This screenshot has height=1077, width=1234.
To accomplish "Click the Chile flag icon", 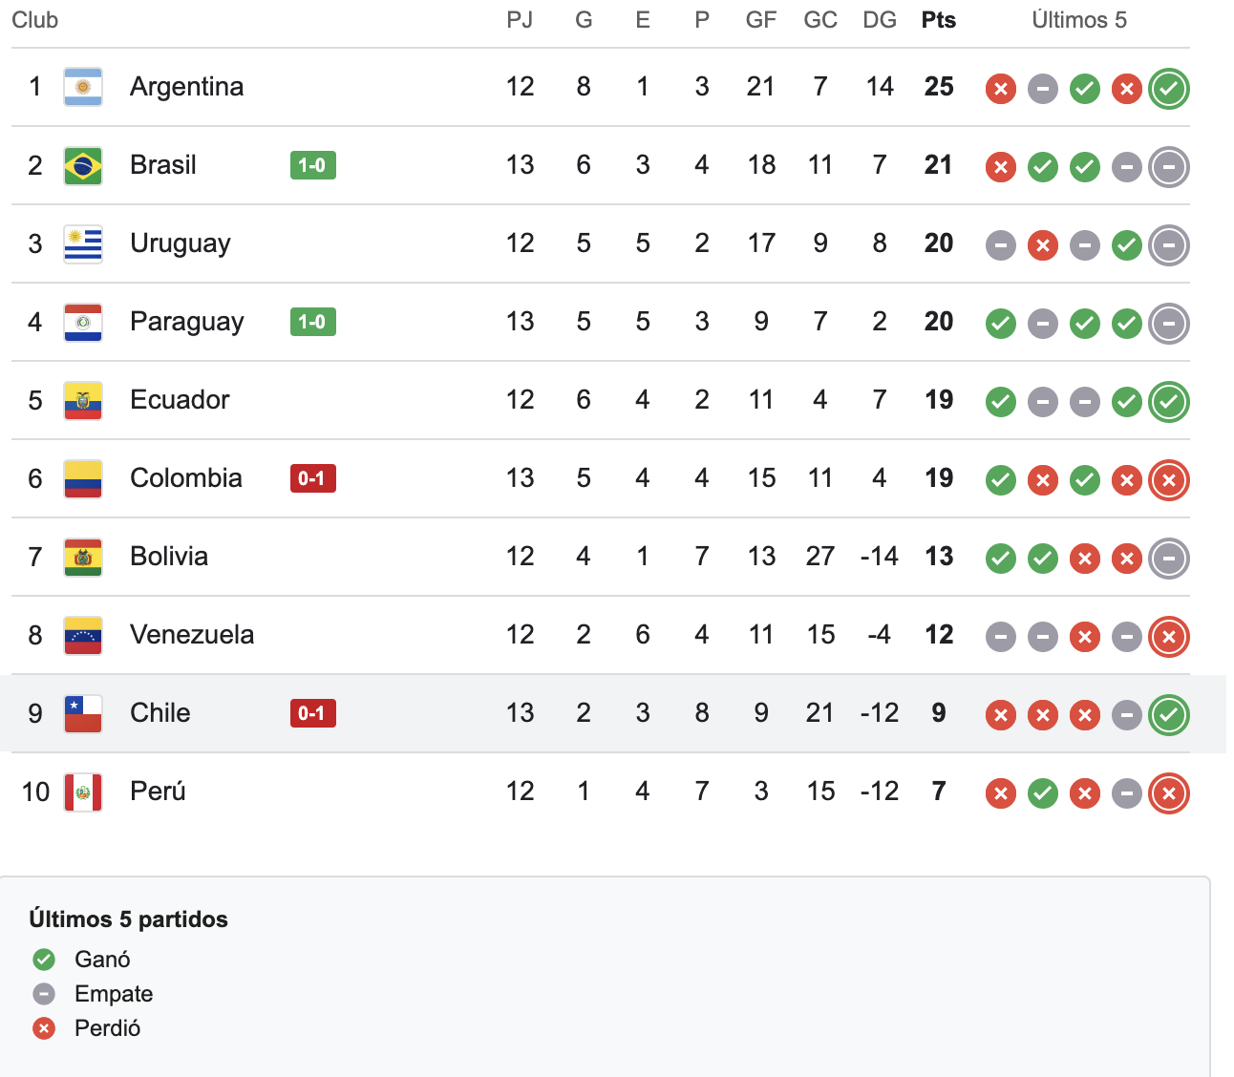I will point(83,713).
